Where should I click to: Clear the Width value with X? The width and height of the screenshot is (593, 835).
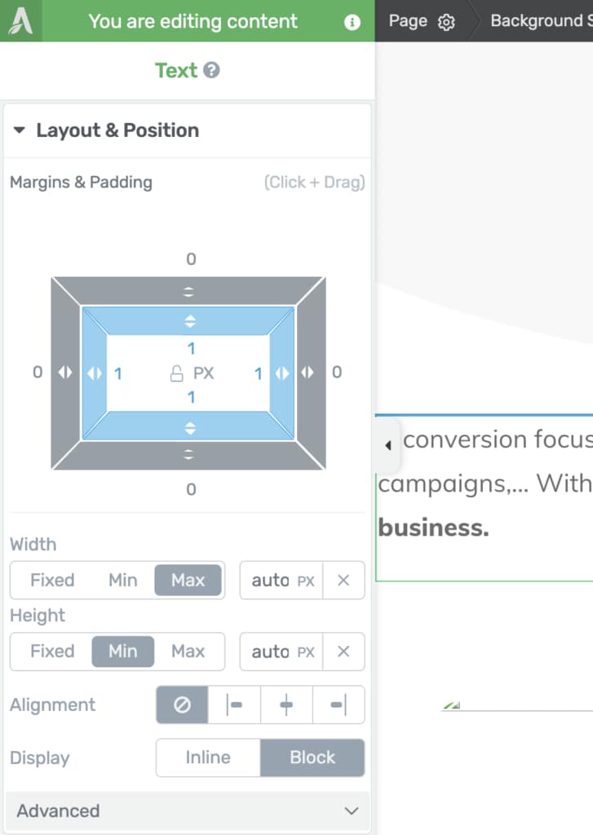(343, 581)
